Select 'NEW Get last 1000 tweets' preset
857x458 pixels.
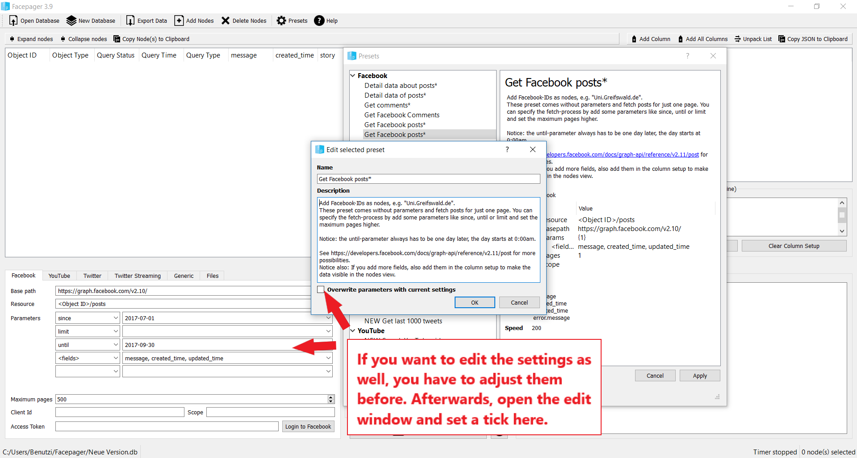pos(403,321)
